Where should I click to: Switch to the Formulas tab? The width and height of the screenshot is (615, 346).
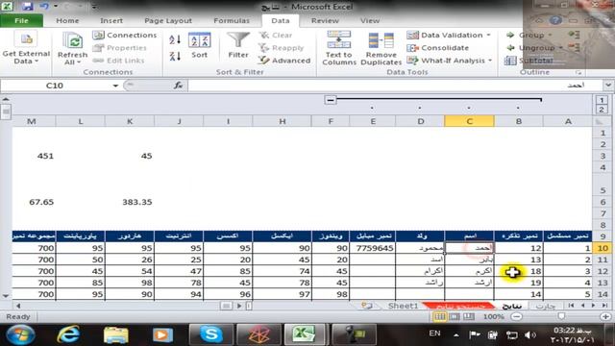(232, 21)
